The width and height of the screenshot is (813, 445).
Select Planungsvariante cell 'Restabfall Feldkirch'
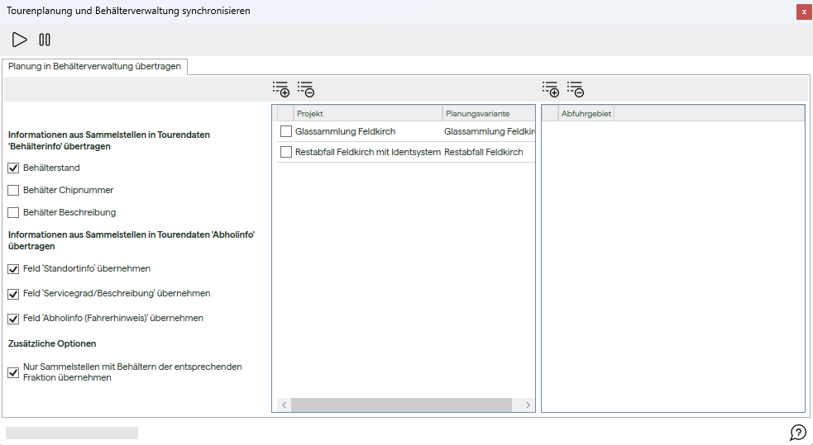point(484,152)
